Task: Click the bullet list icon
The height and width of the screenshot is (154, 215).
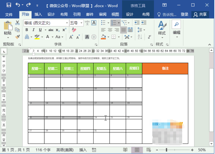Action: 103,23
